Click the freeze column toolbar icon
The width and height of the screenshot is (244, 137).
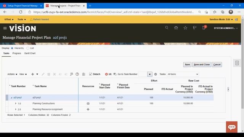71,74
